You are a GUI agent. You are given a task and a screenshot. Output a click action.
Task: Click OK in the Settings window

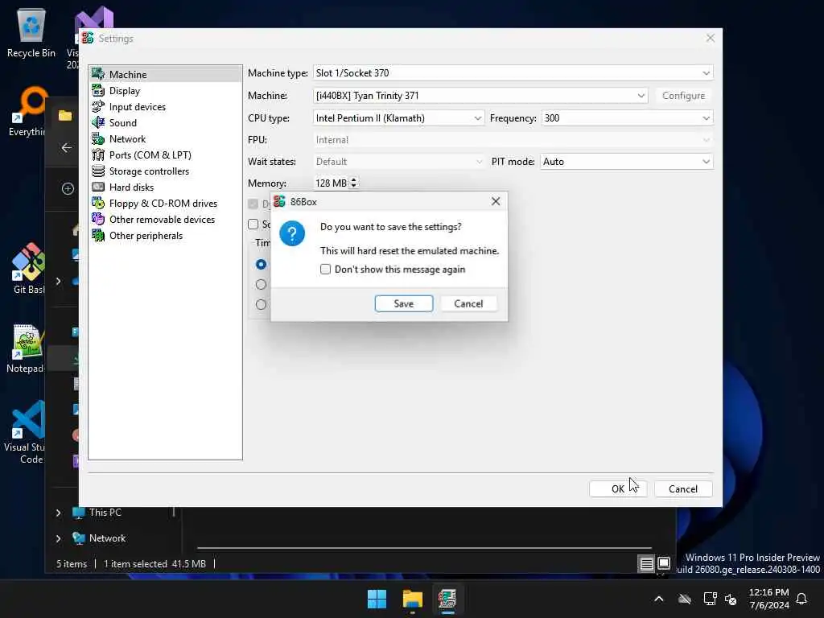[618, 488]
